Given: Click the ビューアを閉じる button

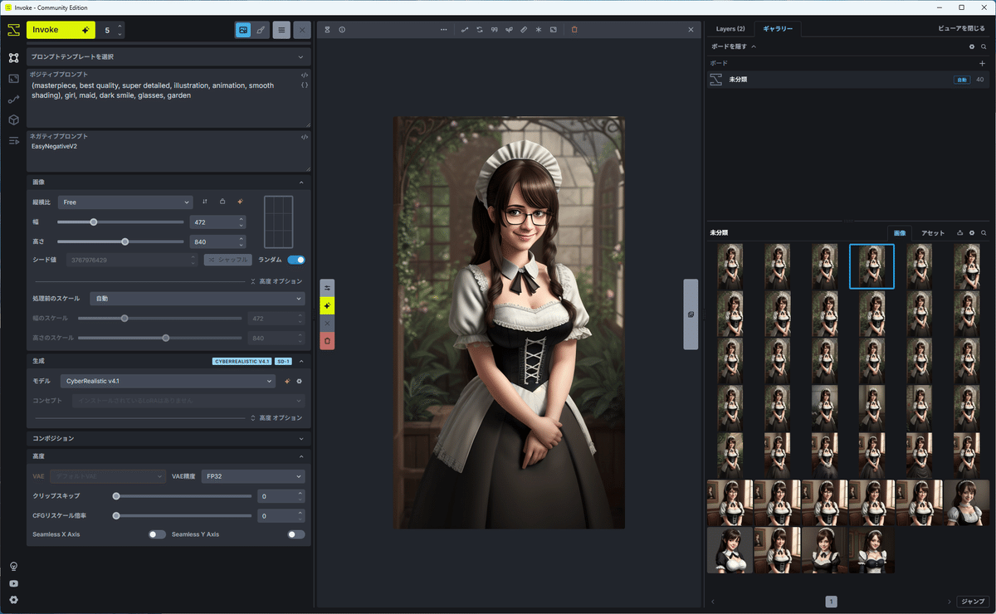Looking at the screenshot, I should point(963,29).
